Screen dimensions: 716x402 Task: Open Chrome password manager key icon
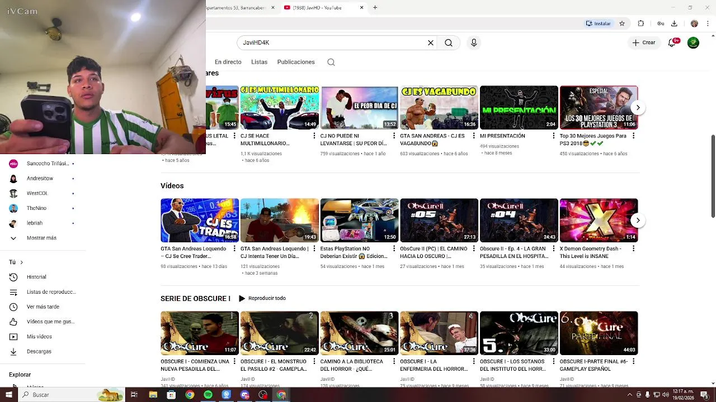tap(661, 23)
